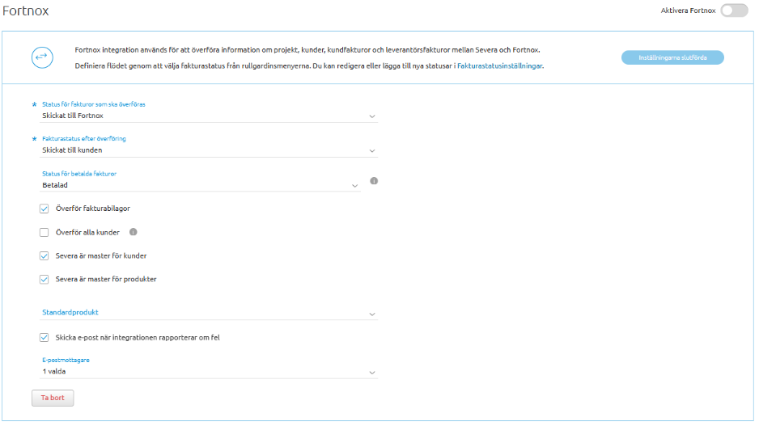Disable e-post error reporting checkbox
The width and height of the screenshot is (759, 426).
click(x=45, y=337)
